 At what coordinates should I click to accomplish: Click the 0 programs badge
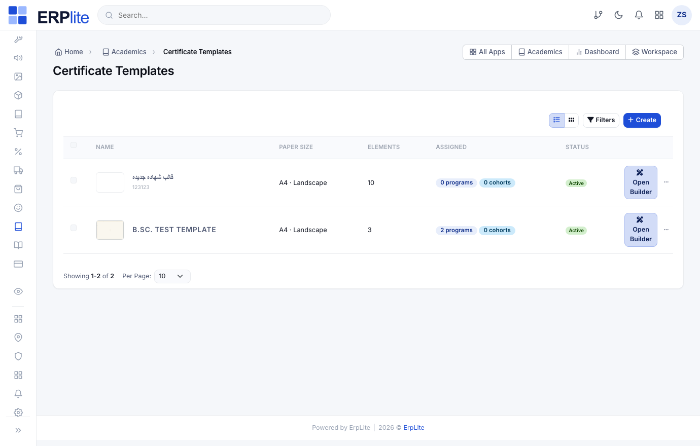[457, 182]
